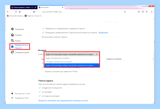The height and width of the screenshot is (109, 160).
Task: Choose 'будет запоминать историю' option
Action: pyautogui.click(x=72, y=58)
